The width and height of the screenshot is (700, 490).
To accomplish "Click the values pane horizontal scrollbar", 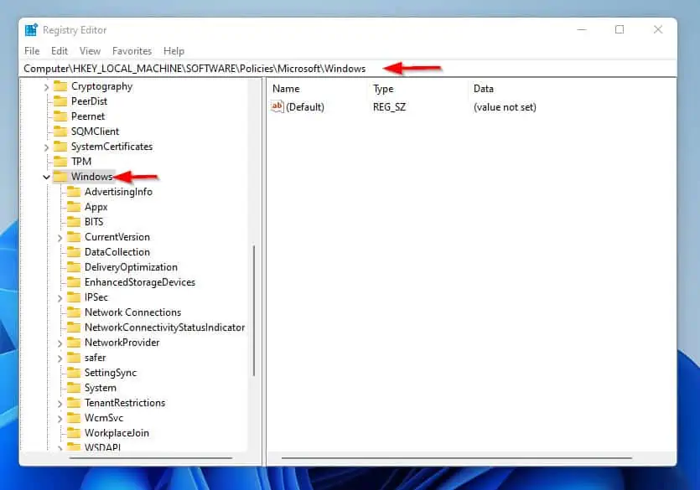I will click(457, 457).
